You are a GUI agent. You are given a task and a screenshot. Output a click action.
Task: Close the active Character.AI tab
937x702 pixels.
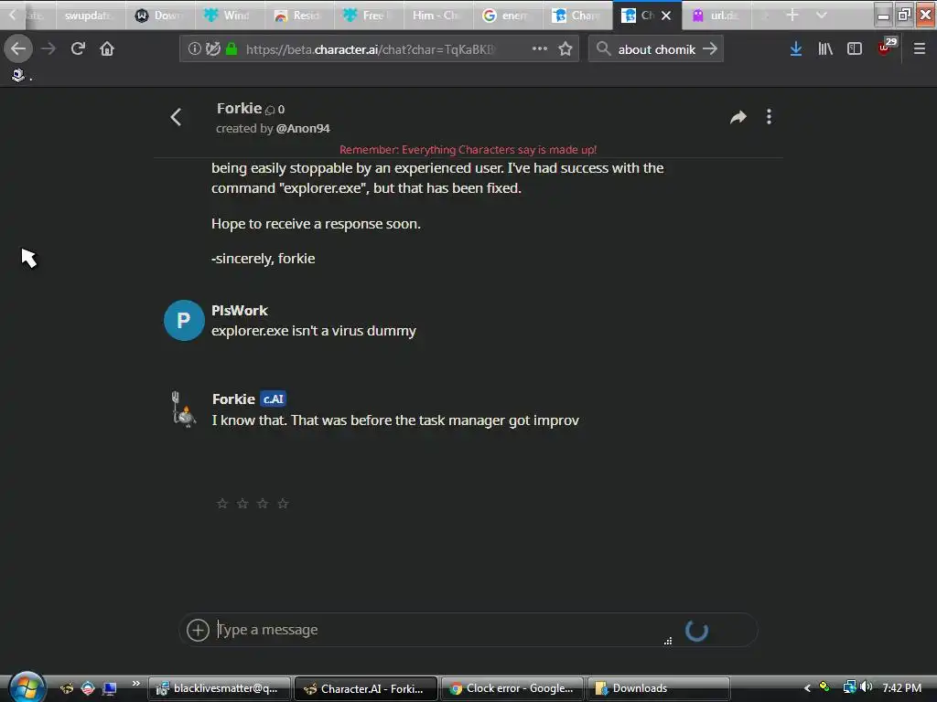pyautogui.click(x=666, y=16)
